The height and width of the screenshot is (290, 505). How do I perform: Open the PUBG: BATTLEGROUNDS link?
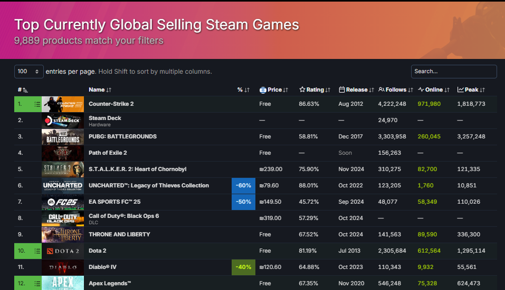(123, 136)
